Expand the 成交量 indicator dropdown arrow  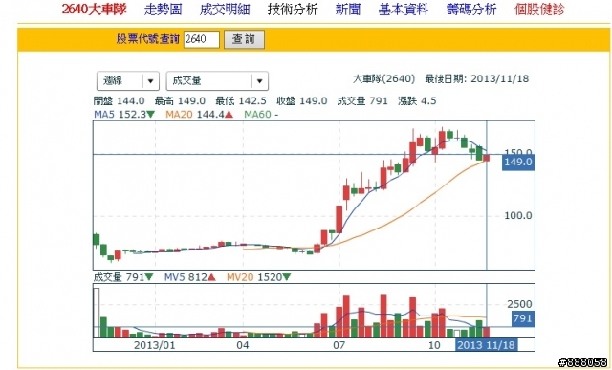pyautogui.click(x=259, y=81)
